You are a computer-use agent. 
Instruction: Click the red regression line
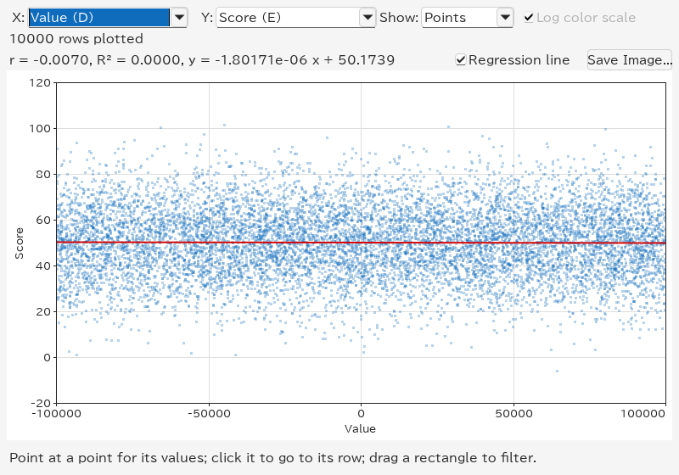point(362,243)
